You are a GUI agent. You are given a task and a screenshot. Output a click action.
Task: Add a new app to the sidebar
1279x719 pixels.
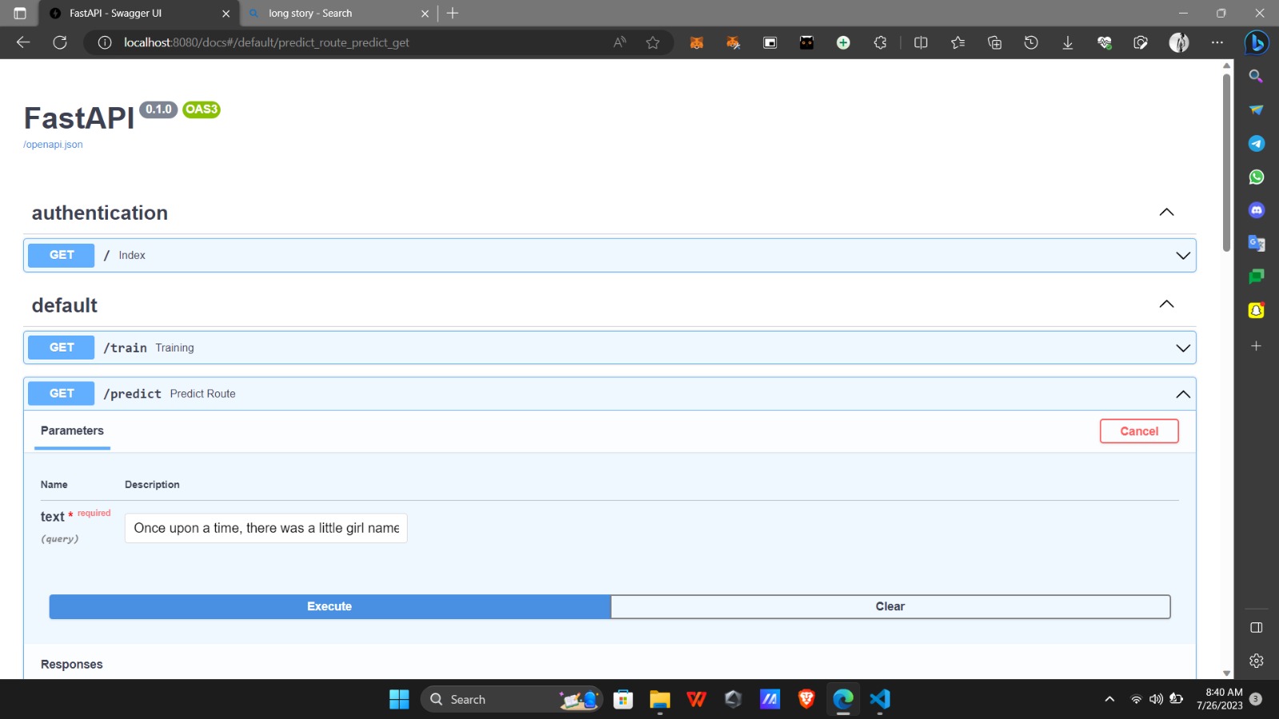(x=1257, y=346)
